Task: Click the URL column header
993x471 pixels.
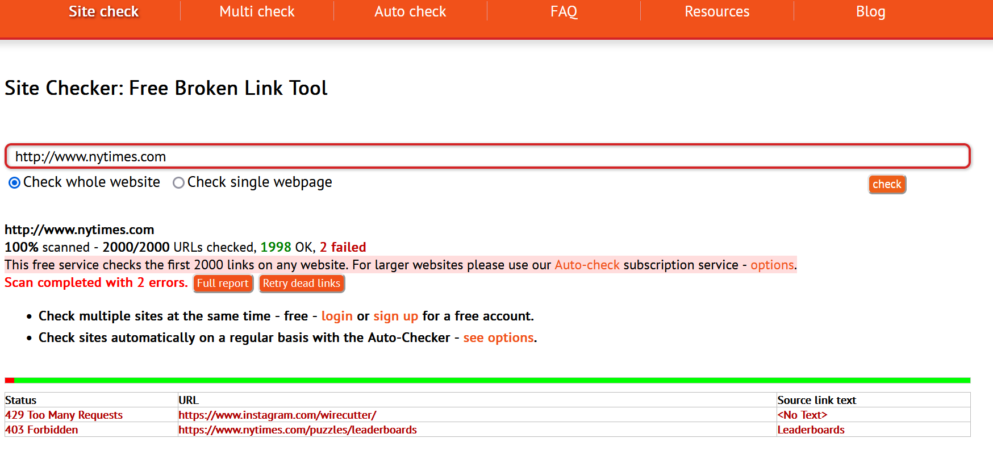Action: click(x=189, y=400)
